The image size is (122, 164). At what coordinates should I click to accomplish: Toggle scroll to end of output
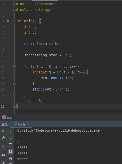[x=11, y=151]
